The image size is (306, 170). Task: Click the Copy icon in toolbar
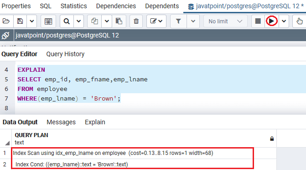point(94,21)
